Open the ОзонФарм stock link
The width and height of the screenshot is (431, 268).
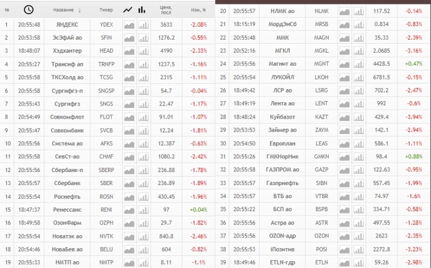67,223
